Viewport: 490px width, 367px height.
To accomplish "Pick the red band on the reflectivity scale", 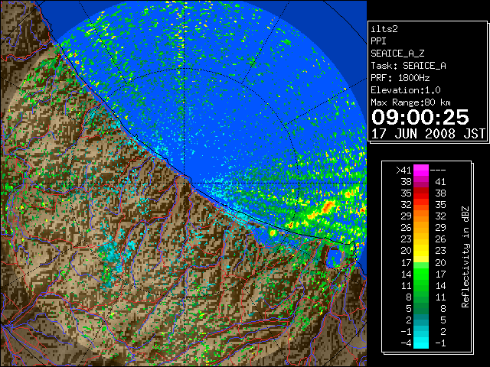I will (421, 193).
